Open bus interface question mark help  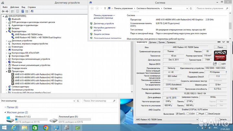tap(226, 72)
